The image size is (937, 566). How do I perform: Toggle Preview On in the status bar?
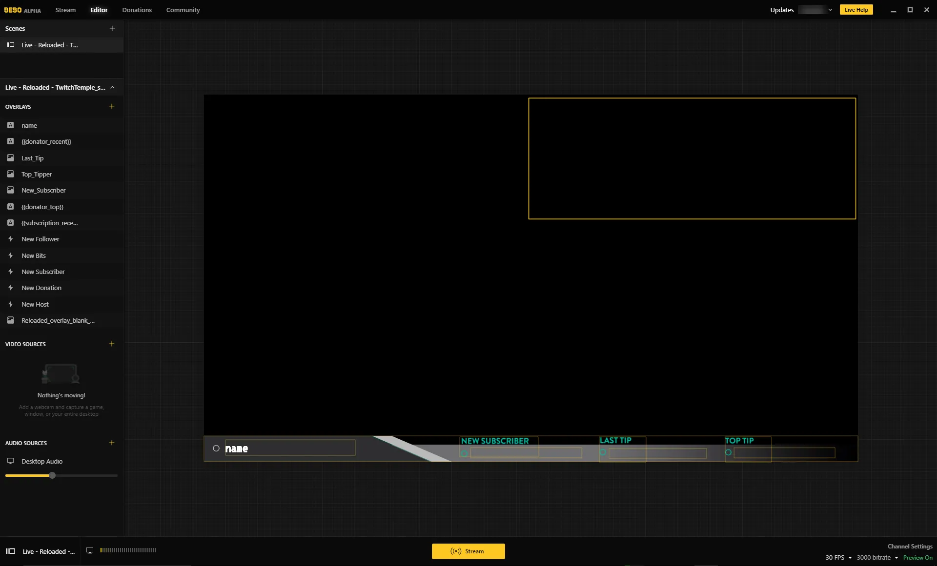(x=917, y=557)
